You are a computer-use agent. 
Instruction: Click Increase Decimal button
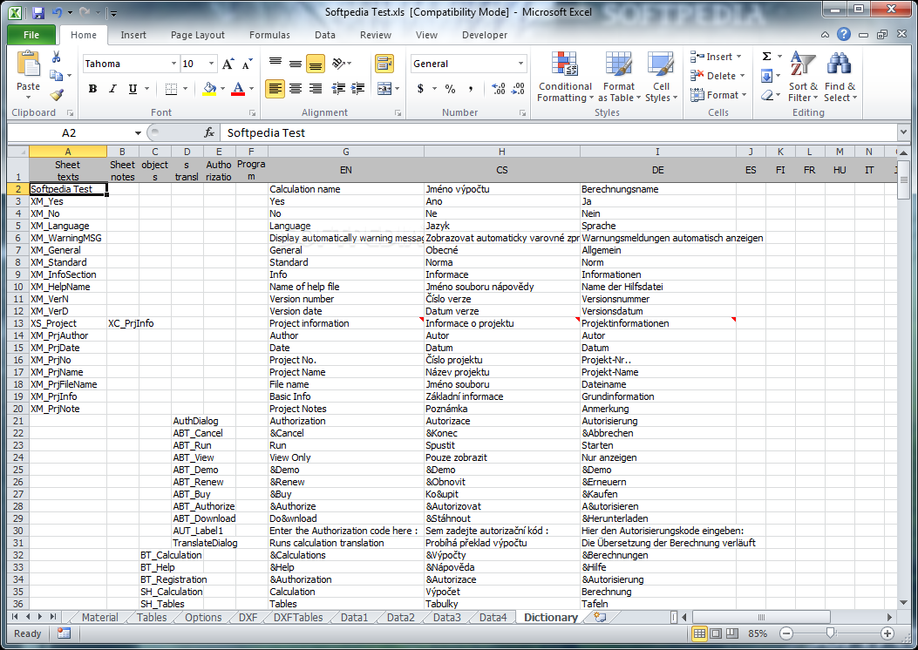pos(498,89)
